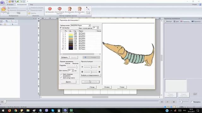Expand the Открыть button dropdown arrow

click(x=3, y=13)
